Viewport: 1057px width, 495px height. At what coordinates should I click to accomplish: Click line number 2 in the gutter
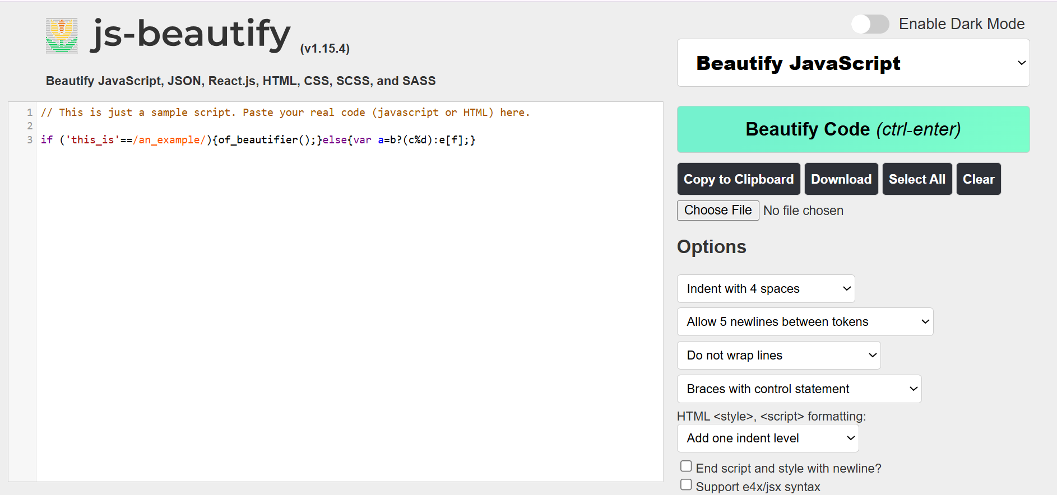pos(30,126)
